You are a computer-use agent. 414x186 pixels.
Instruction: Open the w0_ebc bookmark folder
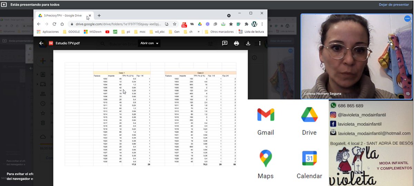157,32
